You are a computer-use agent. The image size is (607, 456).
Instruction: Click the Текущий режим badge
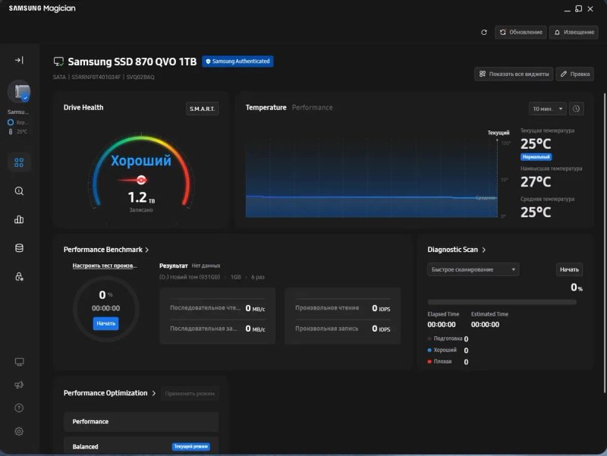click(191, 446)
